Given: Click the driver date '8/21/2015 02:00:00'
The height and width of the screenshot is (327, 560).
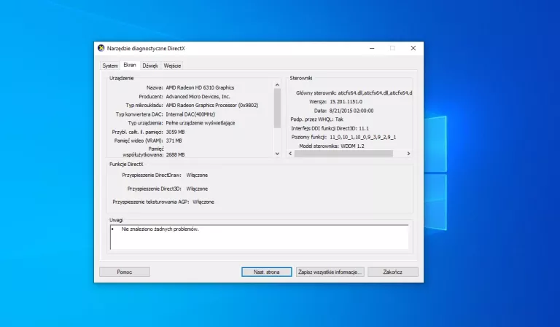Looking at the screenshot, I should pos(351,111).
